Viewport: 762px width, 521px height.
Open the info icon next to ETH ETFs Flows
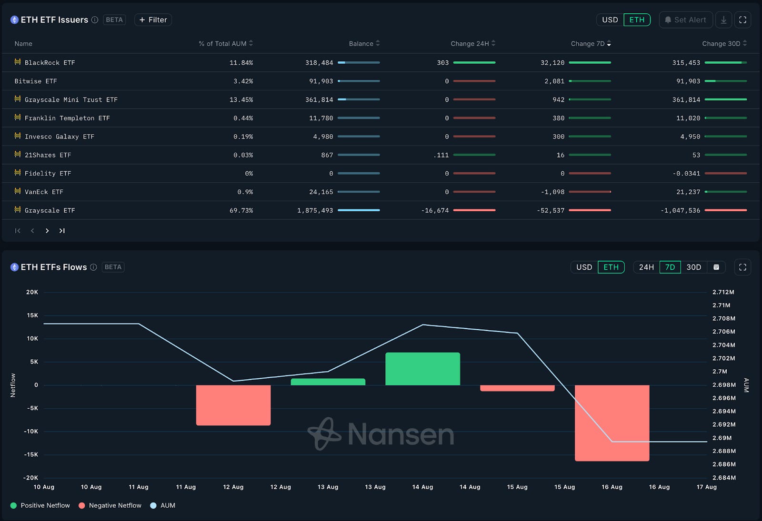tap(93, 267)
